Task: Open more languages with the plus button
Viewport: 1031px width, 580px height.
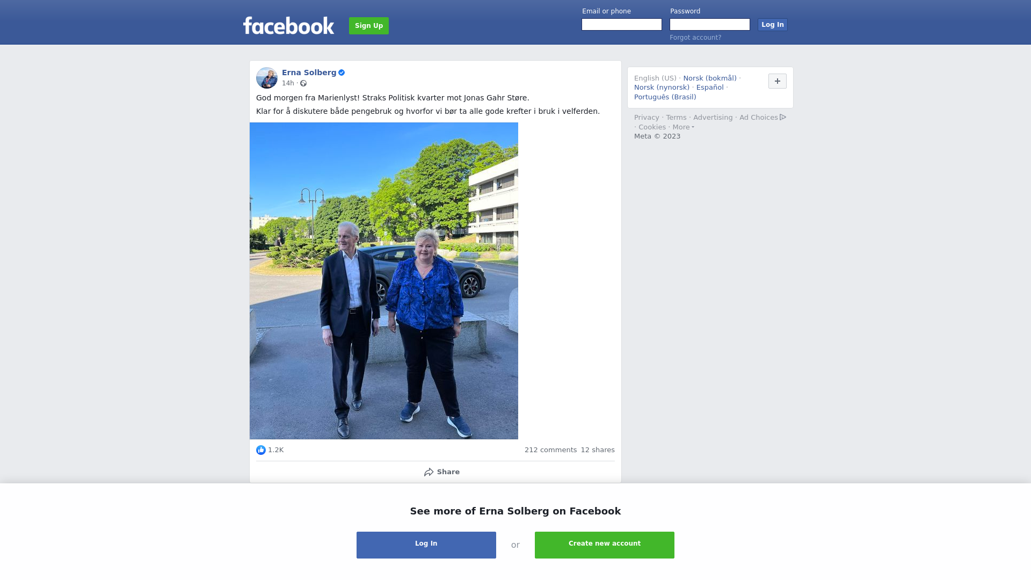Action: click(778, 81)
